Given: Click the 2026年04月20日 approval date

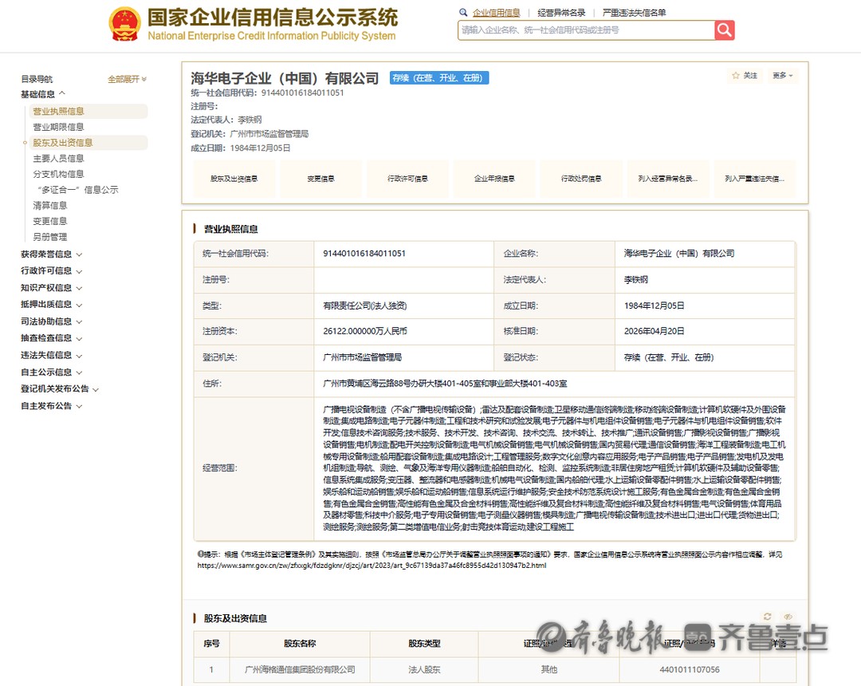Looking at the screenshot, I should click(x=654, y=331).
